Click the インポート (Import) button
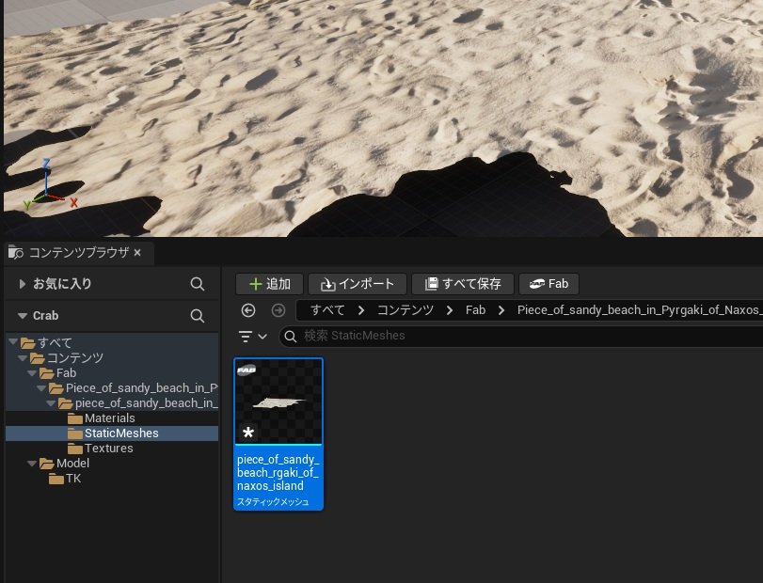Viewport: 763px width, 583px height. pyautogui.click(x=357, y=284)
